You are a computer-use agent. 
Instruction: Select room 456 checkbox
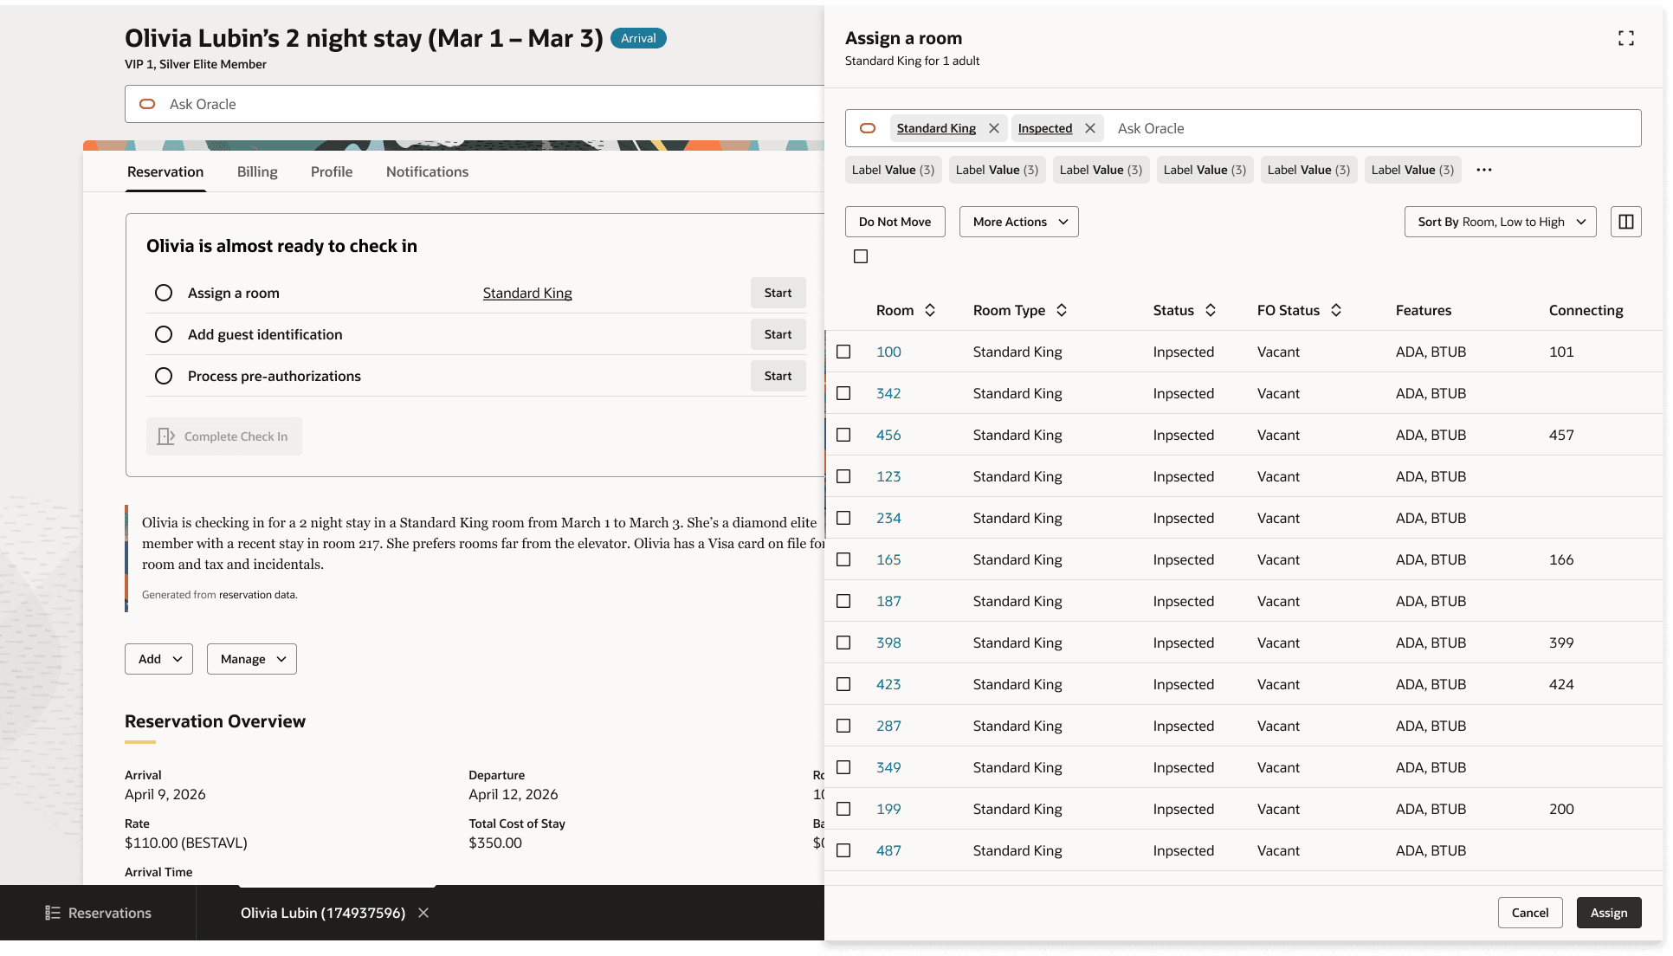click(x=843, y=435)
